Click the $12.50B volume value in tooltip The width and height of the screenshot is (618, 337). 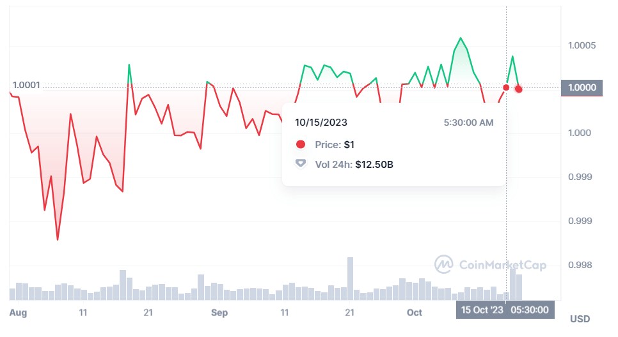point(374,165)
